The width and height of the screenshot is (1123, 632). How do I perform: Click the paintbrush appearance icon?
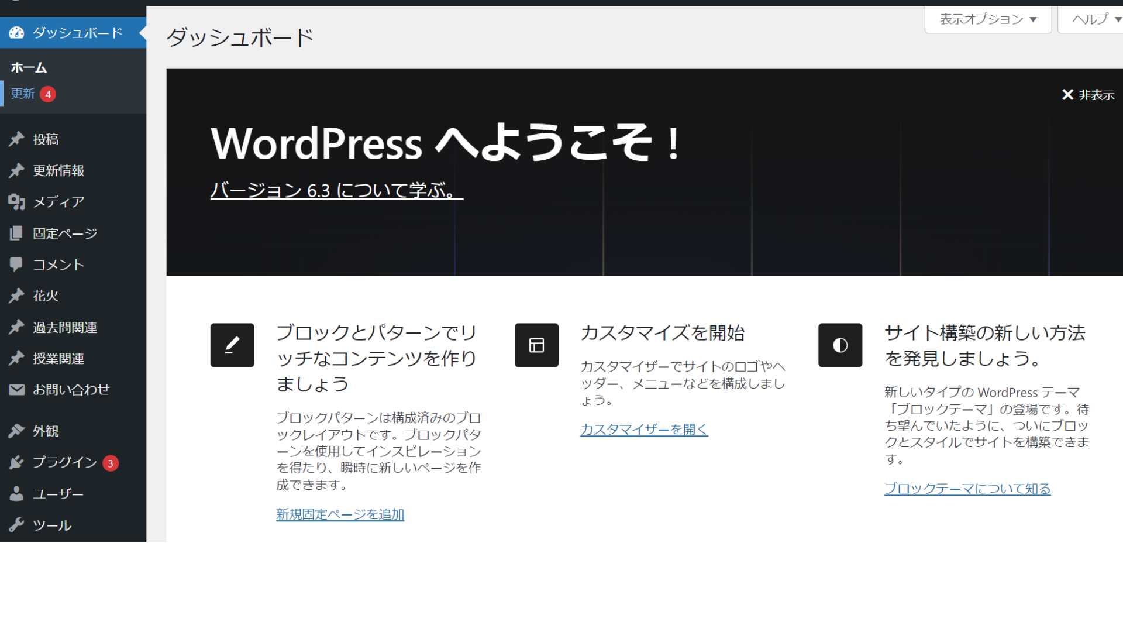pyautogui.click(x=16, y=431)
